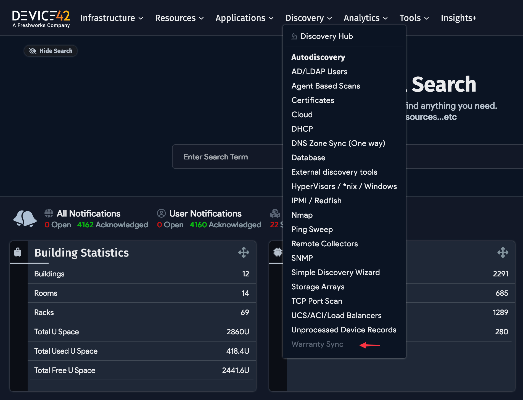523x400 pixels.
Task: Click the Device42 logo
Action: pos(41,19)
